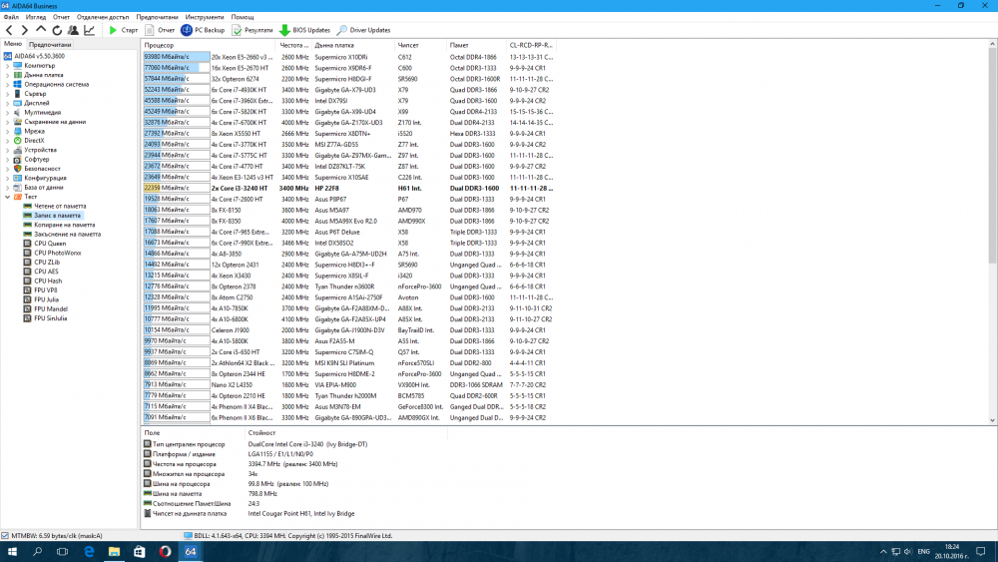
Task: Select the FPU SinJulia benchmark icon
Action: coord(27,318)
